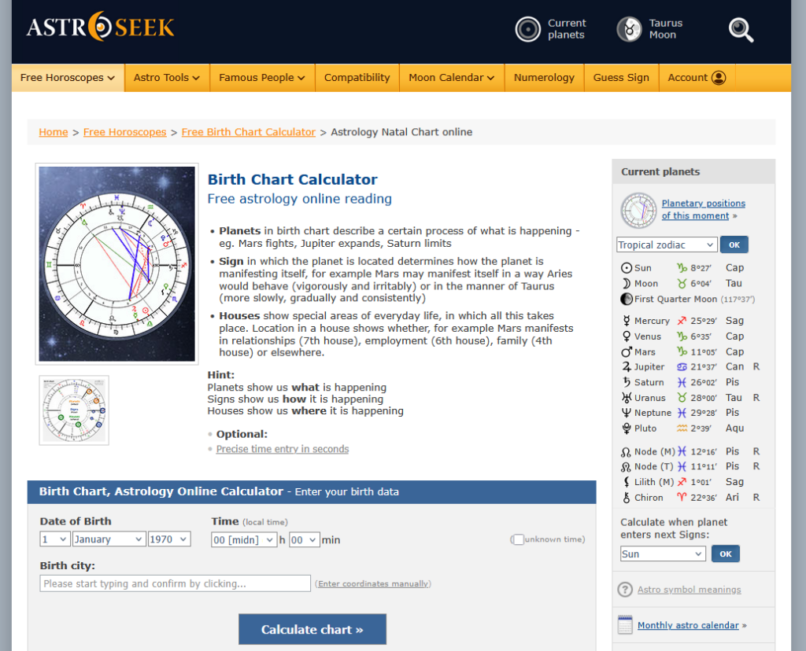This screenshot has height=651, width=806.
Task: Follow the Precise time entry in seconds link
Action: pos(282,449)
